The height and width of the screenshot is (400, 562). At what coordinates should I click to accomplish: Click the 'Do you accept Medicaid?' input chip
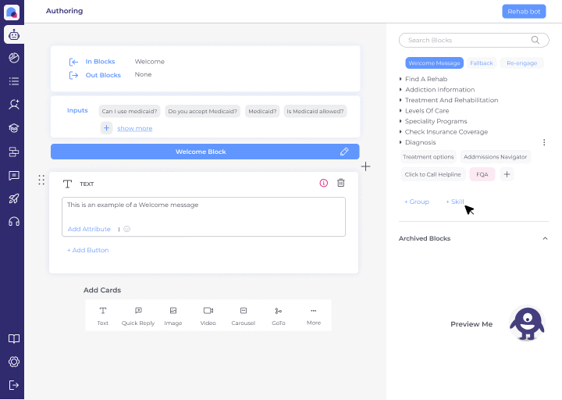[202, 111]
